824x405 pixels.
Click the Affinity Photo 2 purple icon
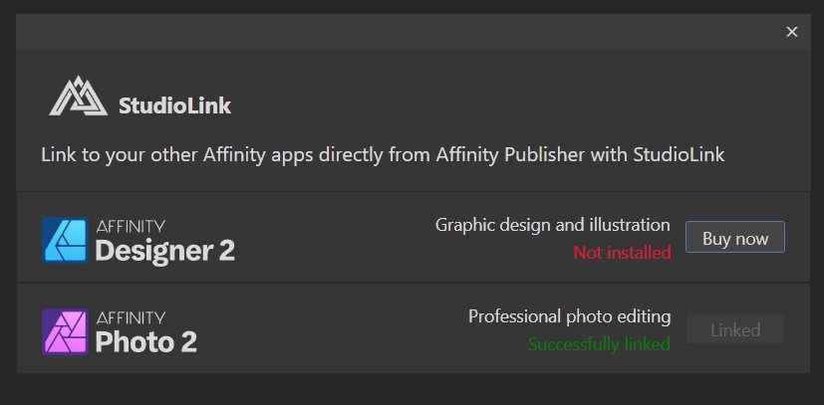(65, 331)
